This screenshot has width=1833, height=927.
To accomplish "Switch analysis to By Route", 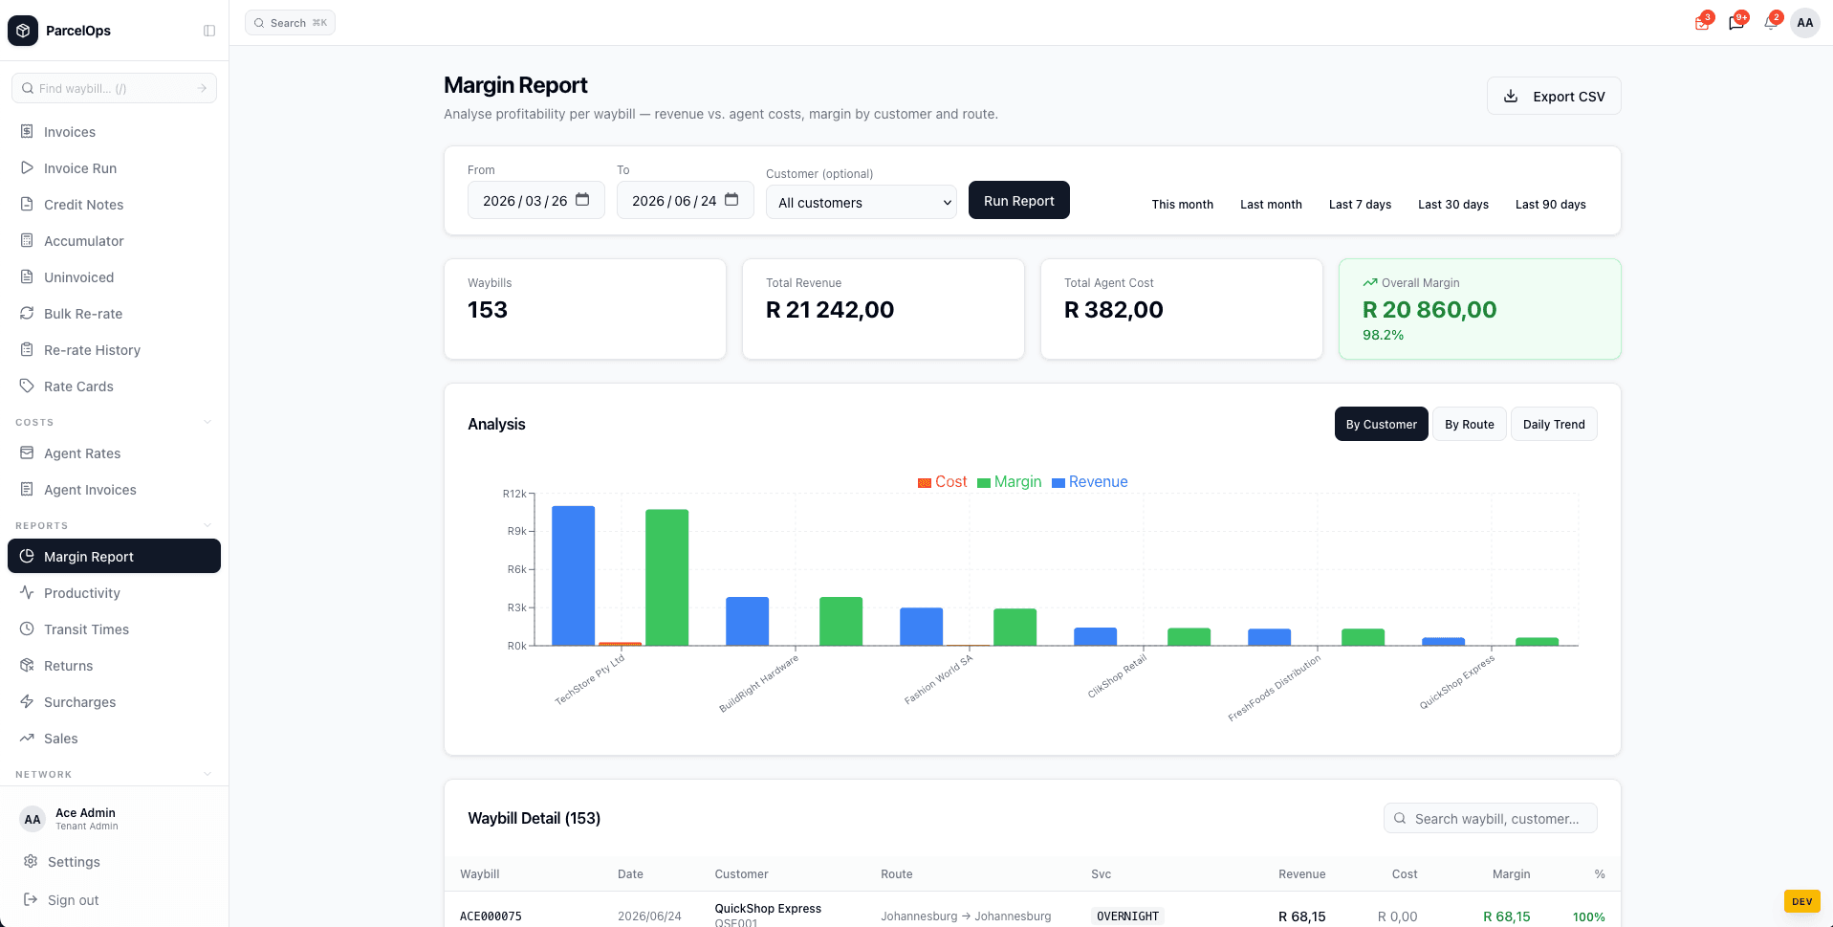I will pos(1470,424).
